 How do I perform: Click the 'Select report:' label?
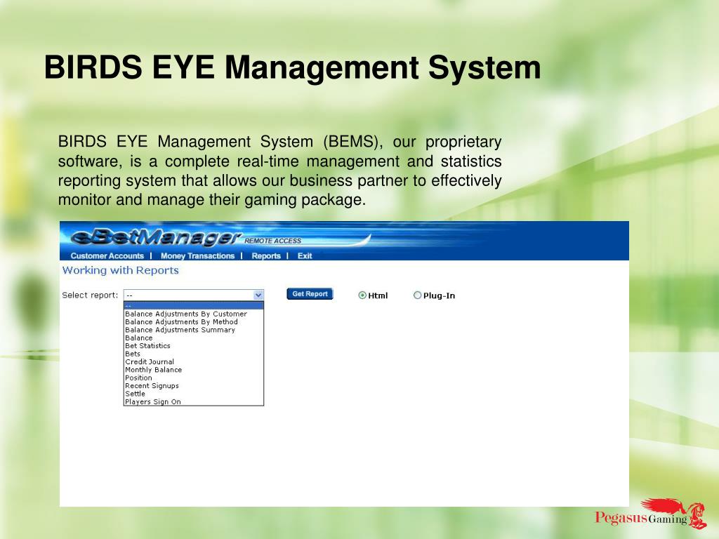tap(90, 295)
